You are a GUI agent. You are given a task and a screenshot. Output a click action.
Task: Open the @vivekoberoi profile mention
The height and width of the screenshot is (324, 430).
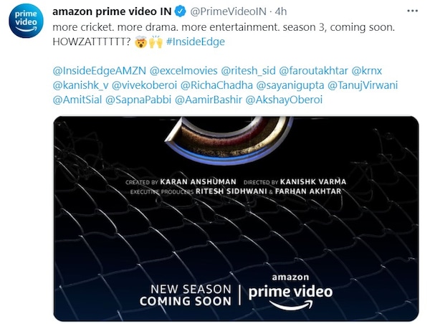click(145, 85)
